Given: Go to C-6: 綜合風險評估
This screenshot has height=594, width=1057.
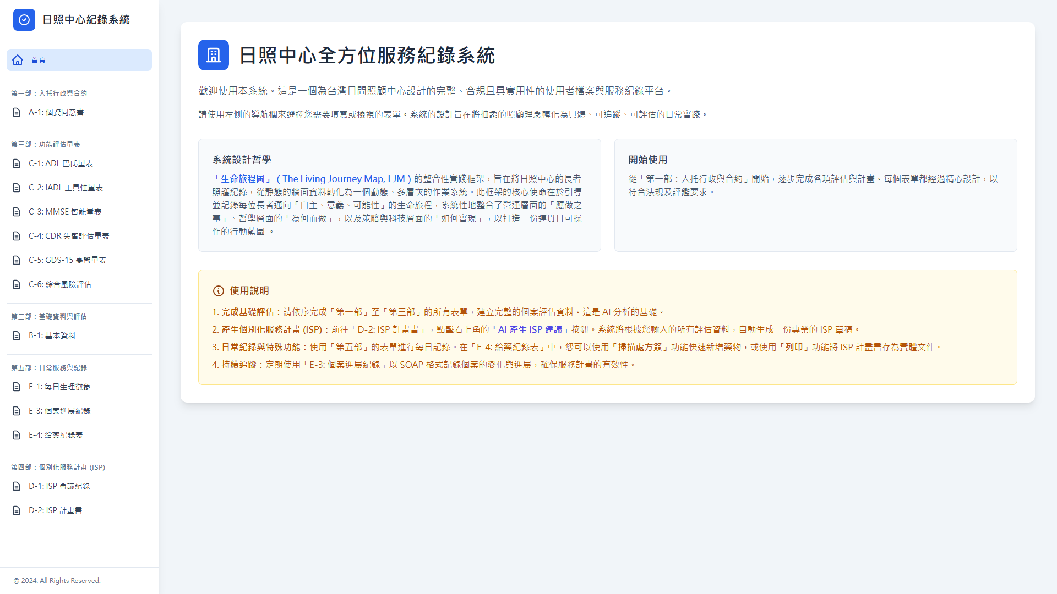Looking at the screenshot, I should (x=60, y=284).
